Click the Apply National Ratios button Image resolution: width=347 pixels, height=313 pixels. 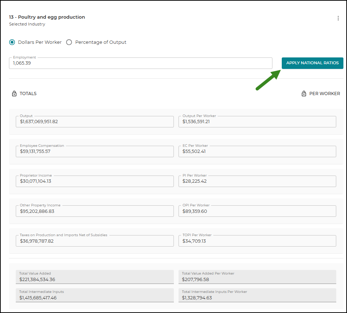pyautogui.click(x=312, y=63)
